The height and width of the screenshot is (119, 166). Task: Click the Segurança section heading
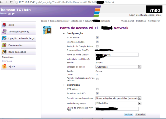[73, 85]
